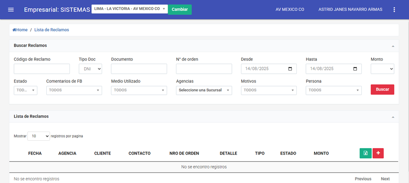Image resolution: width=409 pixels, height=183 pixels.
Task: Collapse the Lista de Reclamos panel
Action: coord(393,117)
